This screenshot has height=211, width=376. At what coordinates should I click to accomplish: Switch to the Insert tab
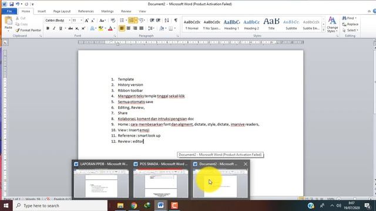tap(42, 11)
